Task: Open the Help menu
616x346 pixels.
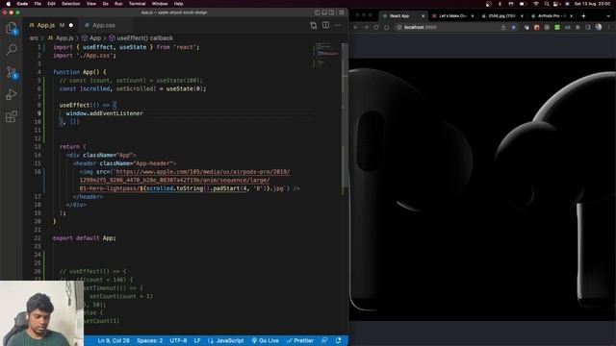Action: point(179,4)
